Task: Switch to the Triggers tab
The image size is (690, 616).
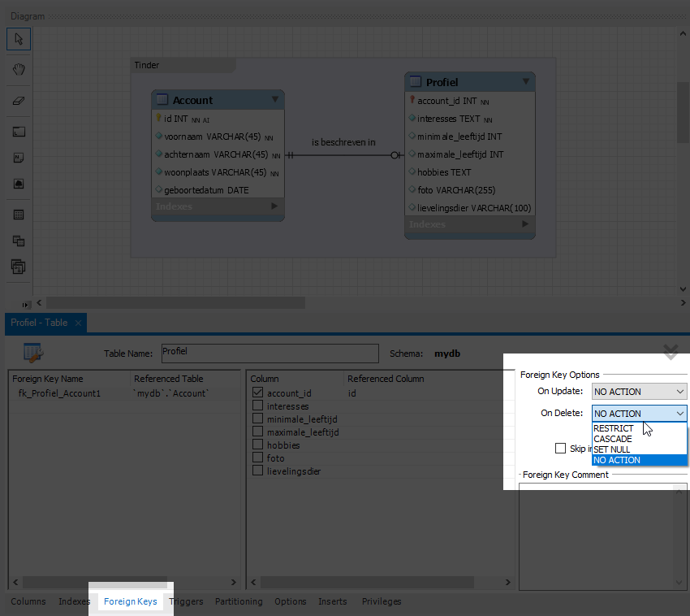Action: pos(186,601)
